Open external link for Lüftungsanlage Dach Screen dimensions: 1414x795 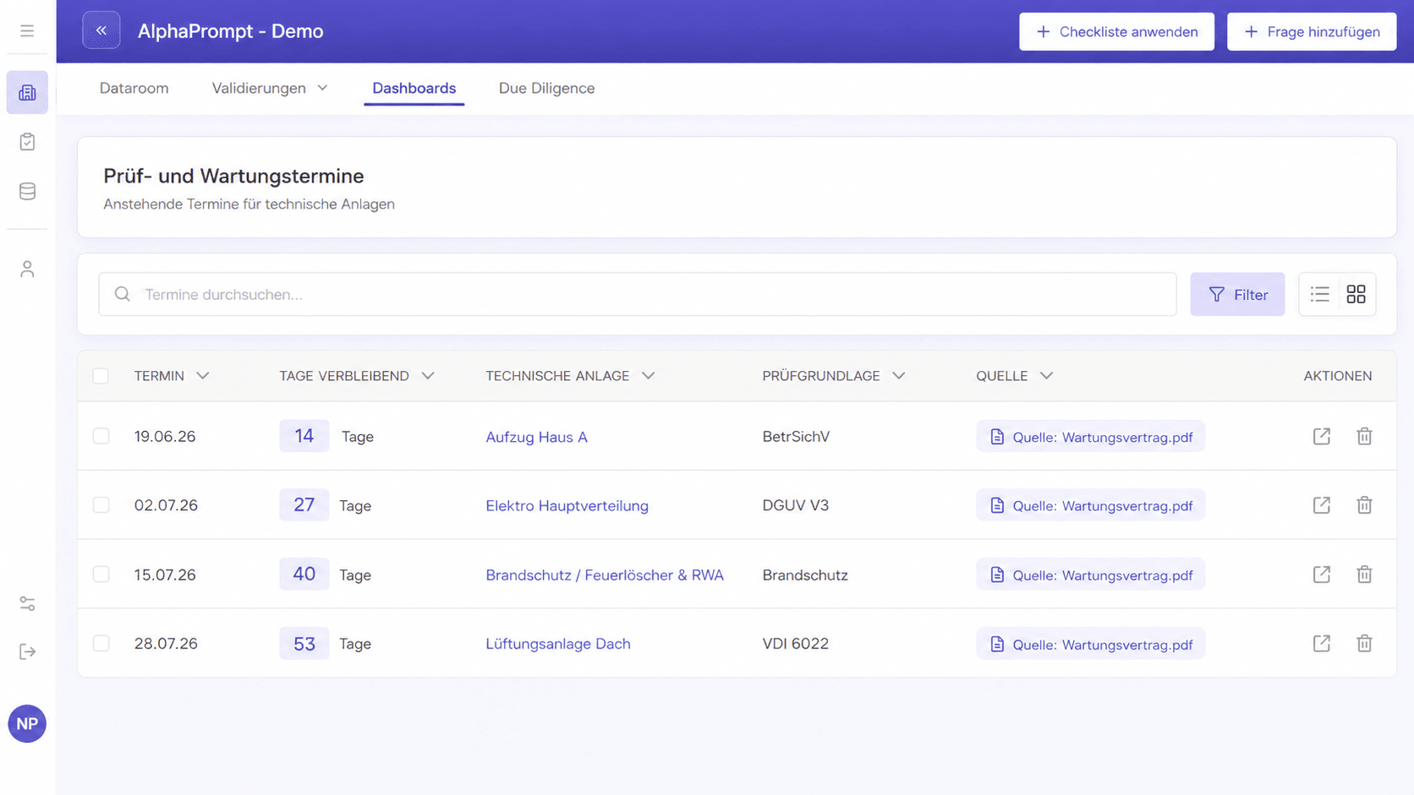(x=1321, y=644)
